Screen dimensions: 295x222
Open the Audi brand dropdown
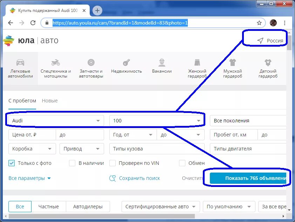(56, 121)
